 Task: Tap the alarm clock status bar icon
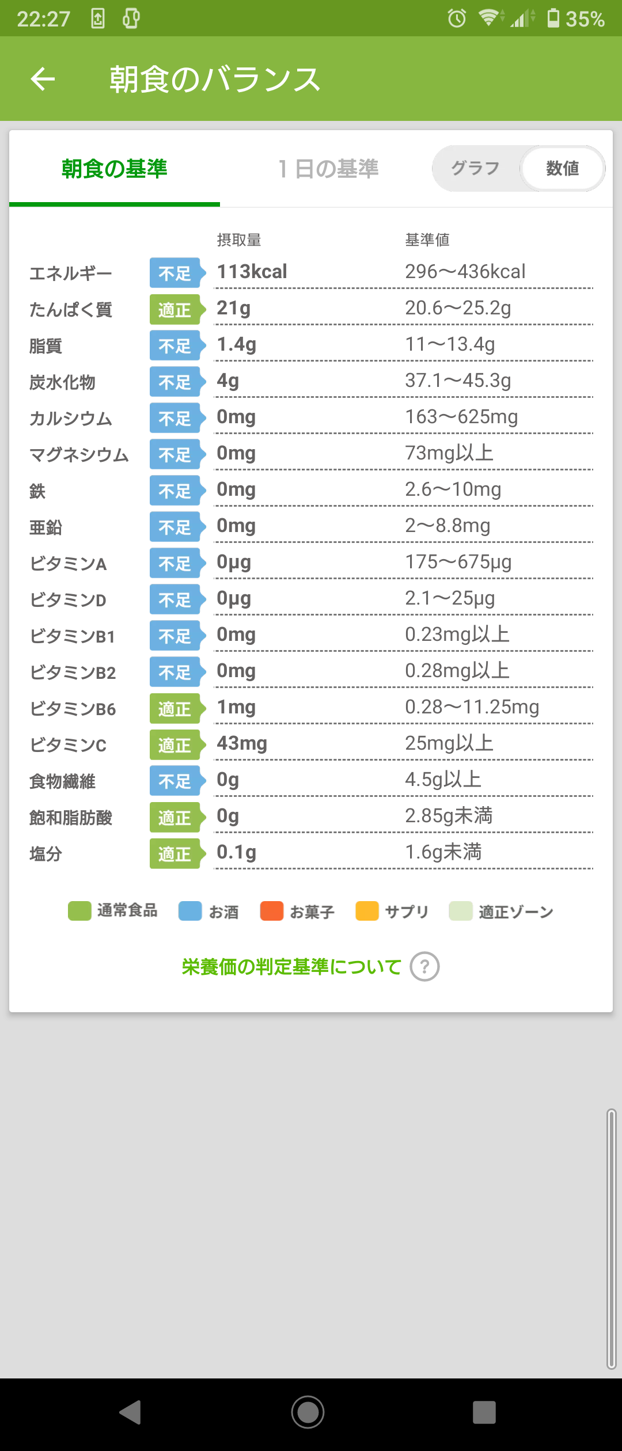coord(457,18)
